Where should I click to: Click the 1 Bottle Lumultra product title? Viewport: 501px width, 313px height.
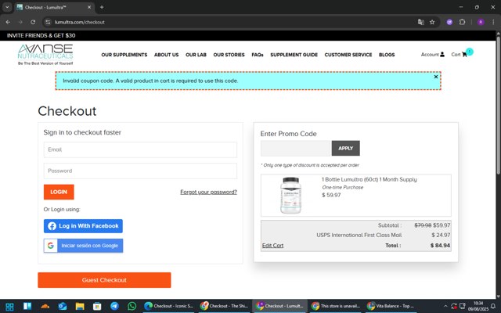[369, 179]
